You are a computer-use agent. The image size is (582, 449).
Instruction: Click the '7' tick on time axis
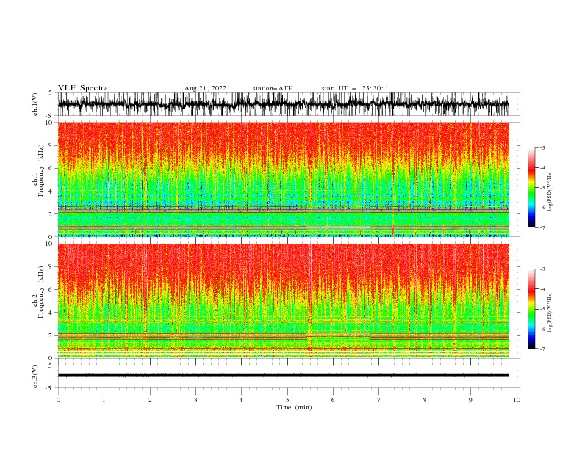379,400
